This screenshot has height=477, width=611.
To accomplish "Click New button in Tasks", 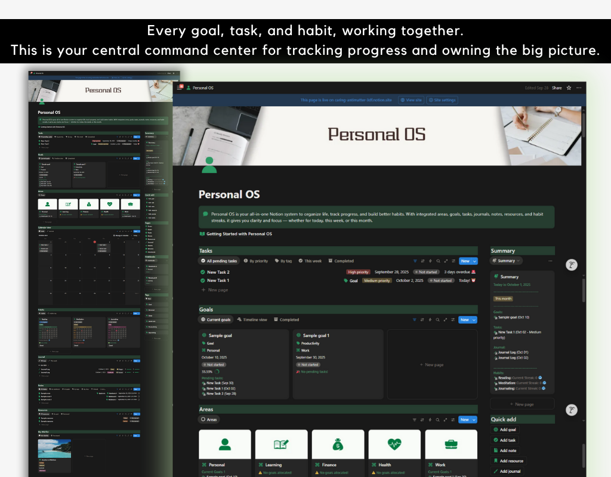I will click(465, 261).
